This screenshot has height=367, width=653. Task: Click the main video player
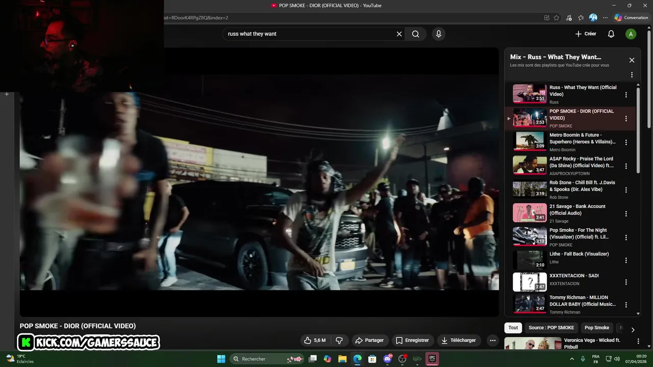(x=259, y=182)
